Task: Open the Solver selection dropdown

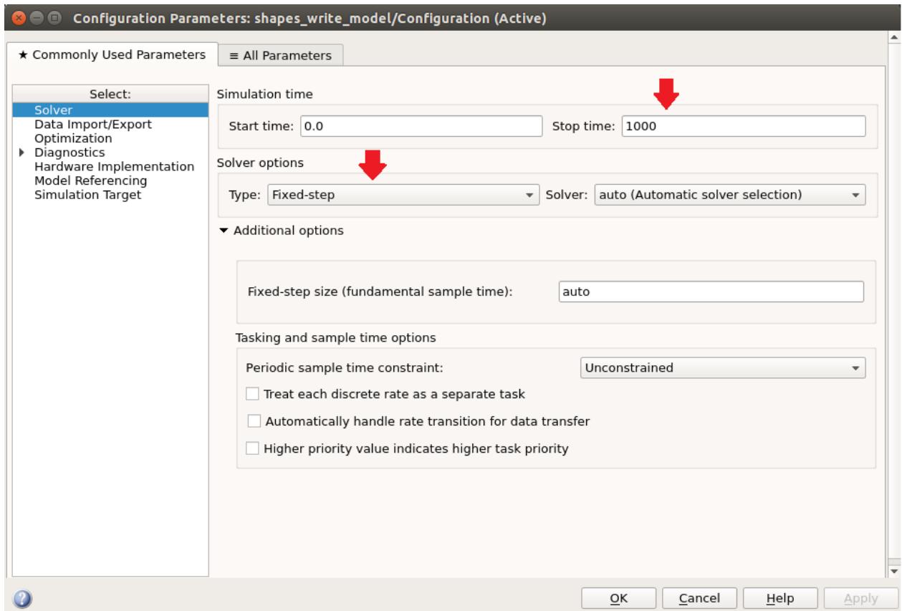Action: (x=729, y=194)
